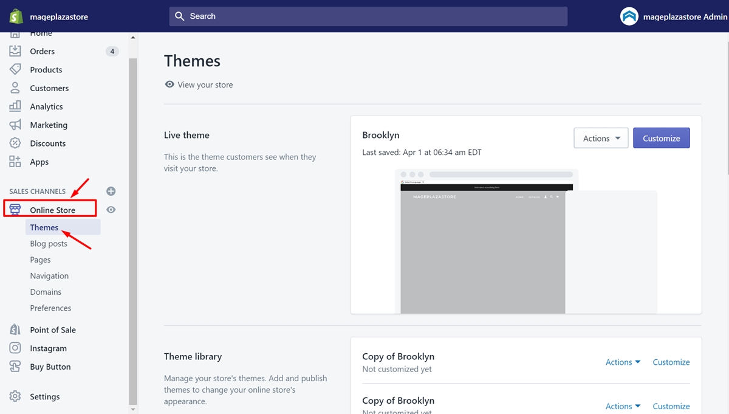Select Themes submenu item
This screenshot has width=729, height=414.
coord(63,227)
